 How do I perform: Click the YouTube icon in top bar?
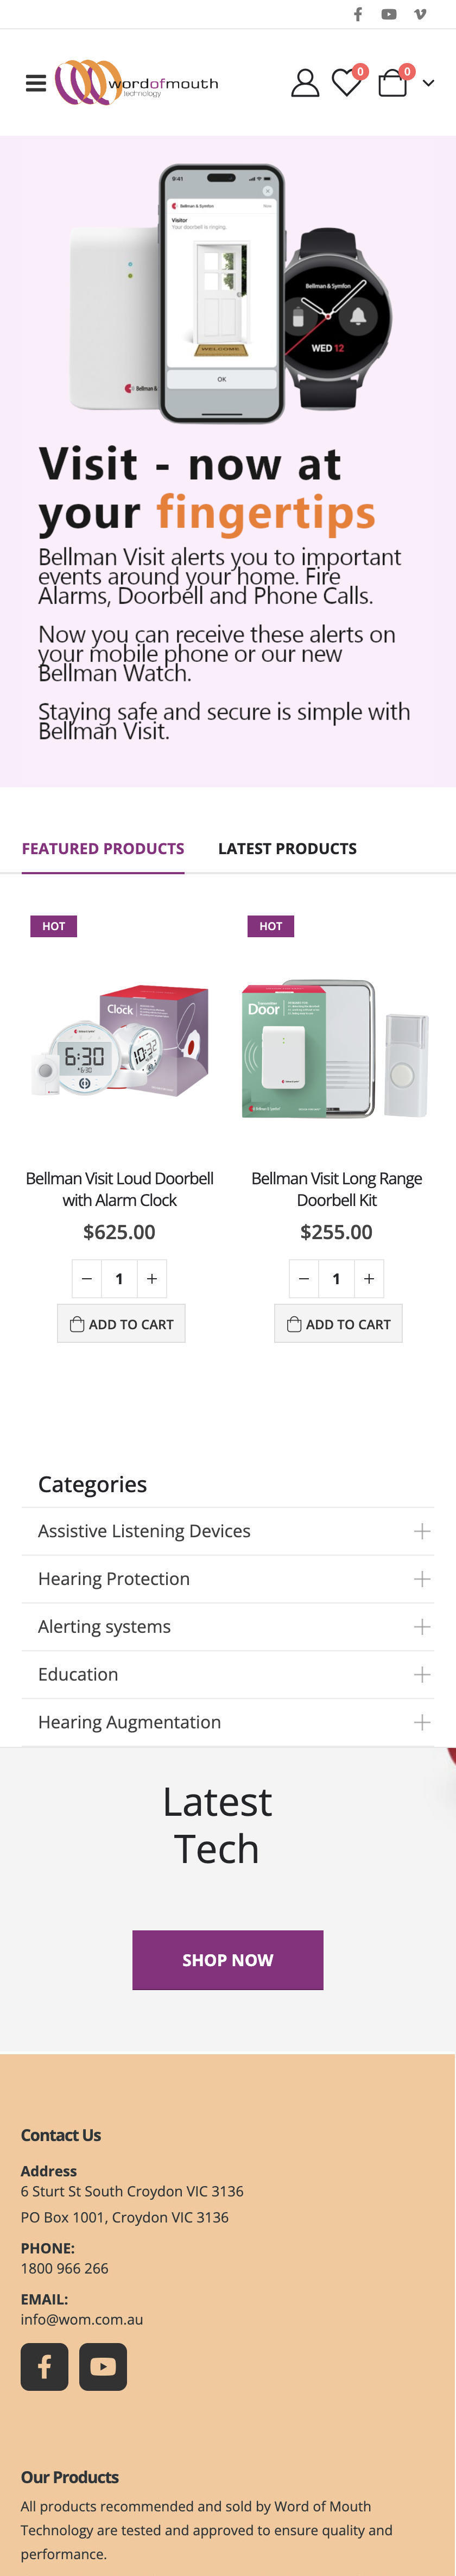(x=389, y=14)
